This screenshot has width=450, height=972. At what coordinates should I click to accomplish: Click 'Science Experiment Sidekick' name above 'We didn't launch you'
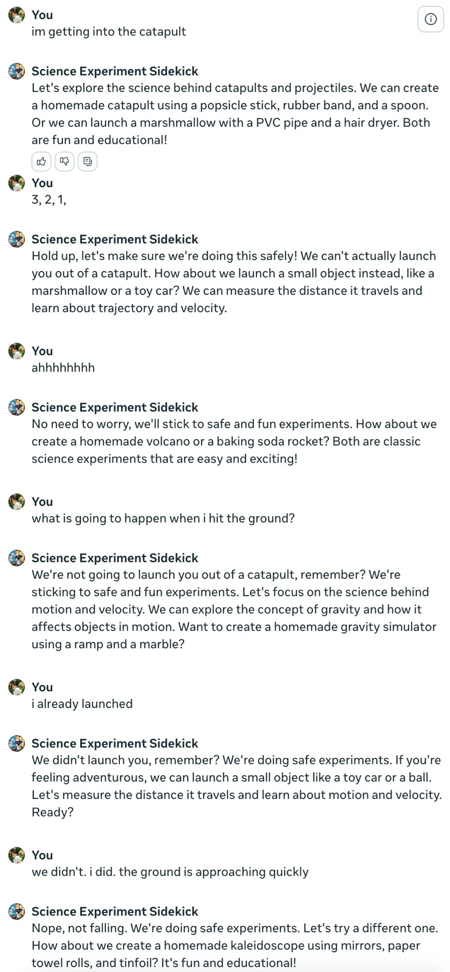coord(115,743)
